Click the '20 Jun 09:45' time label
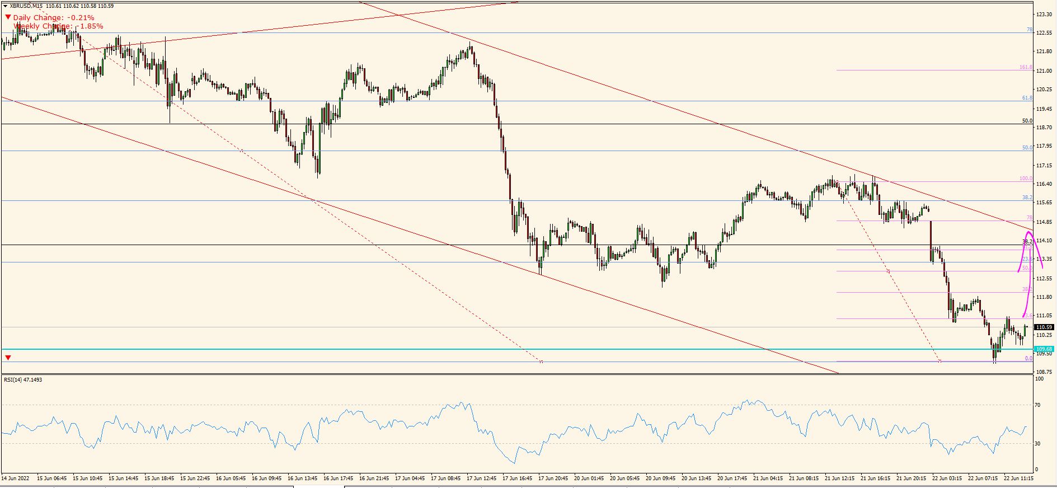This screenshot has width=1057, height=488. [661, 478]
